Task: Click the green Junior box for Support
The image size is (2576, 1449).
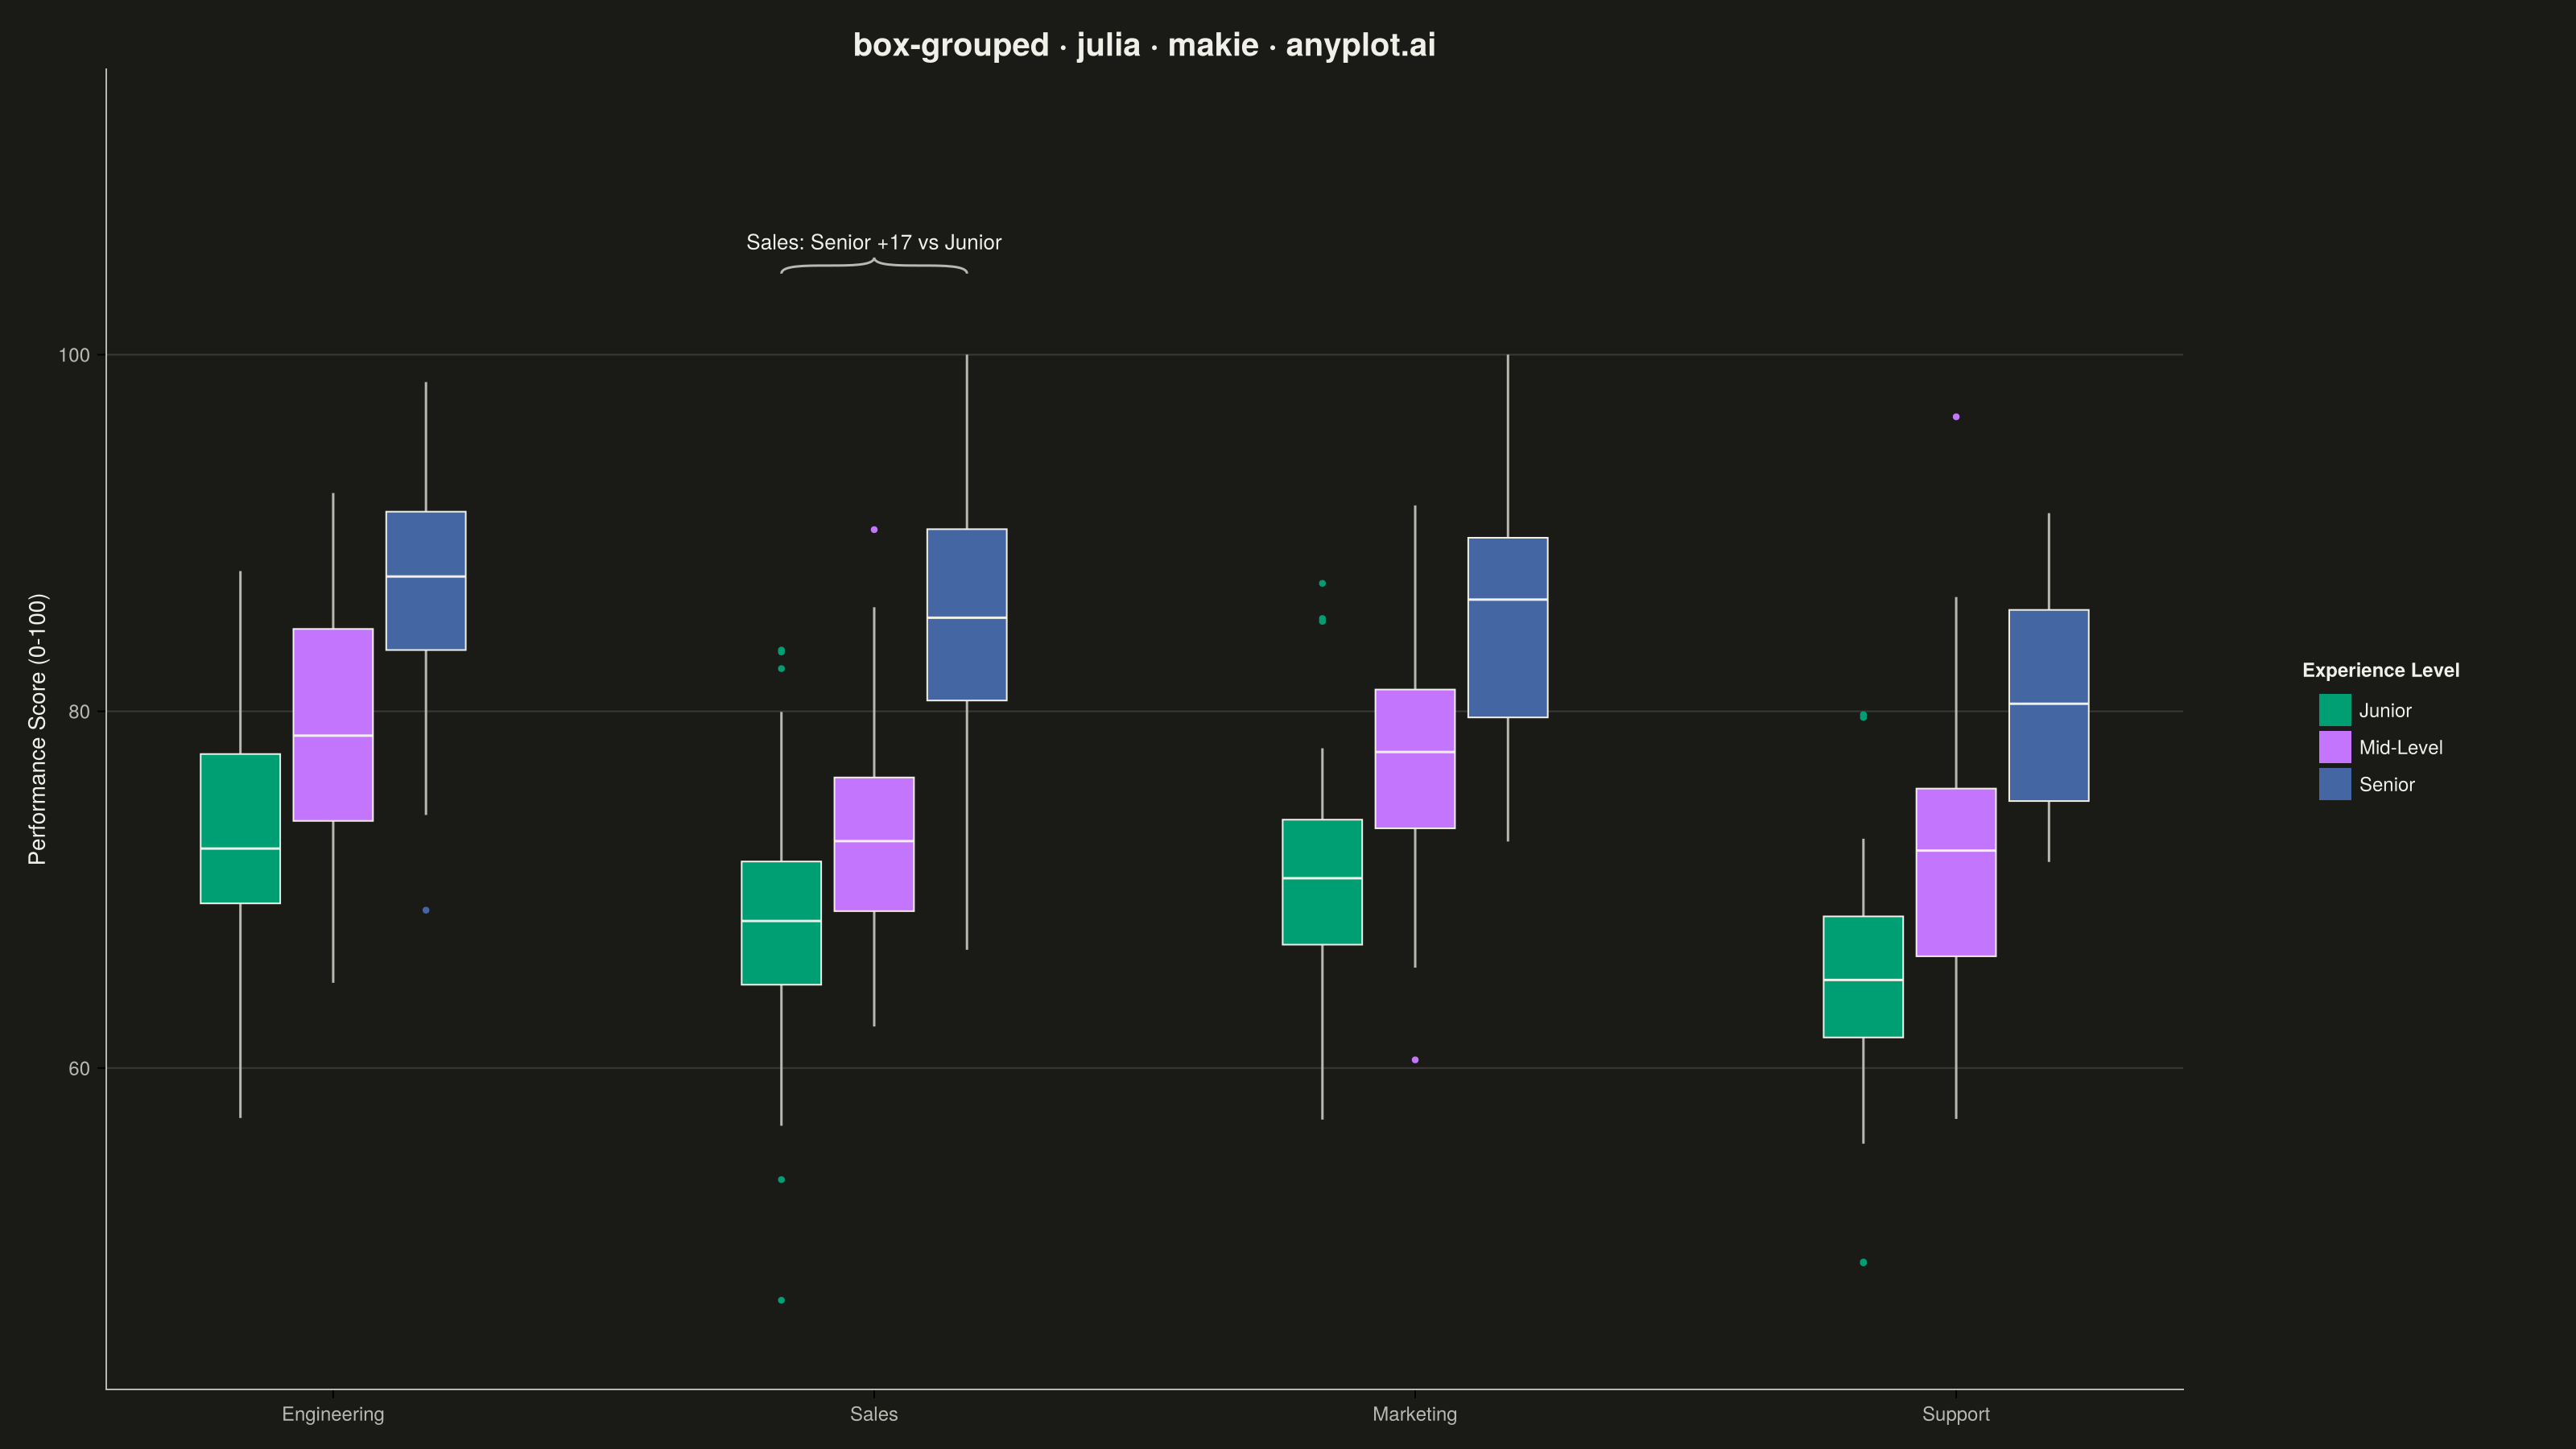Action: click(x=1863, y=977)
